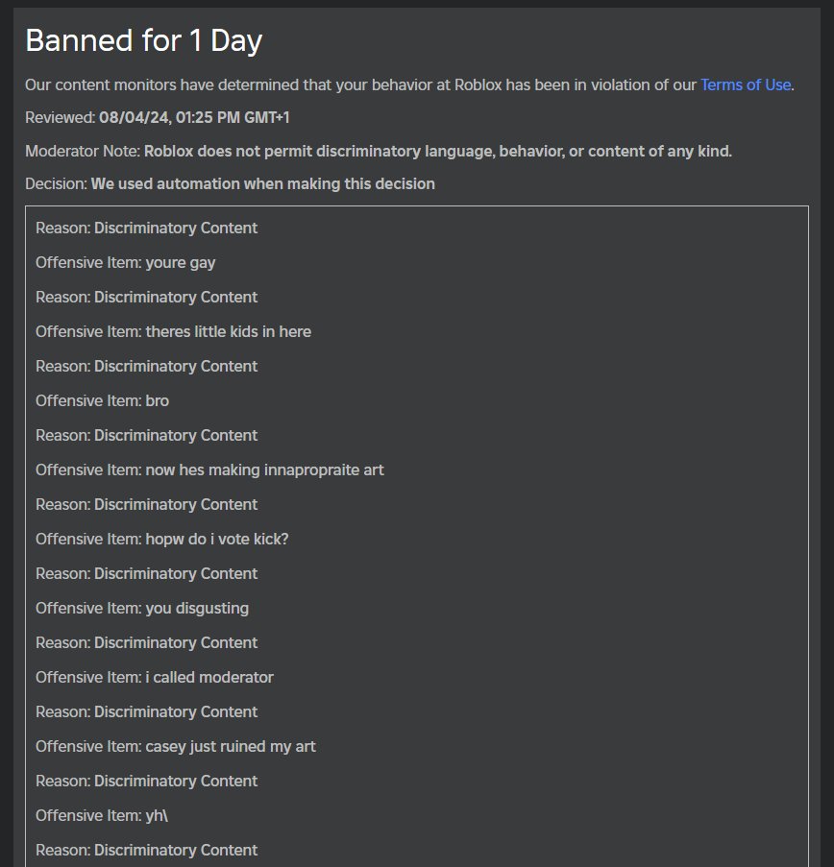Click Reason line above 'i called moderator'

click(x=147, y=642)
